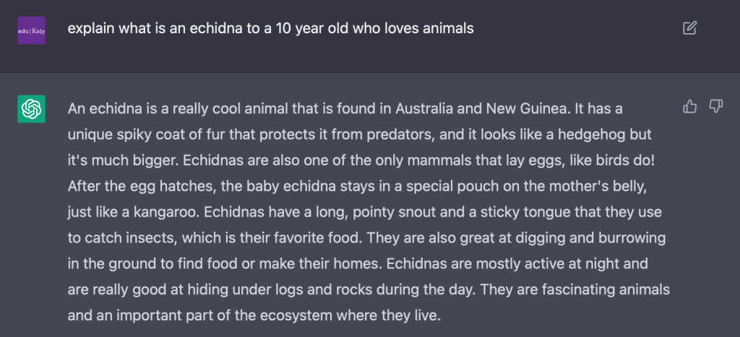
Task: Click the green ChatGPT logo avatar
Action: [x=32, y=109]
